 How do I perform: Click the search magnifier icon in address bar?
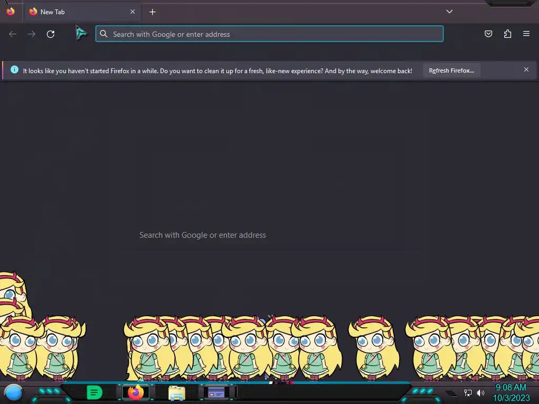pos(104,34)
